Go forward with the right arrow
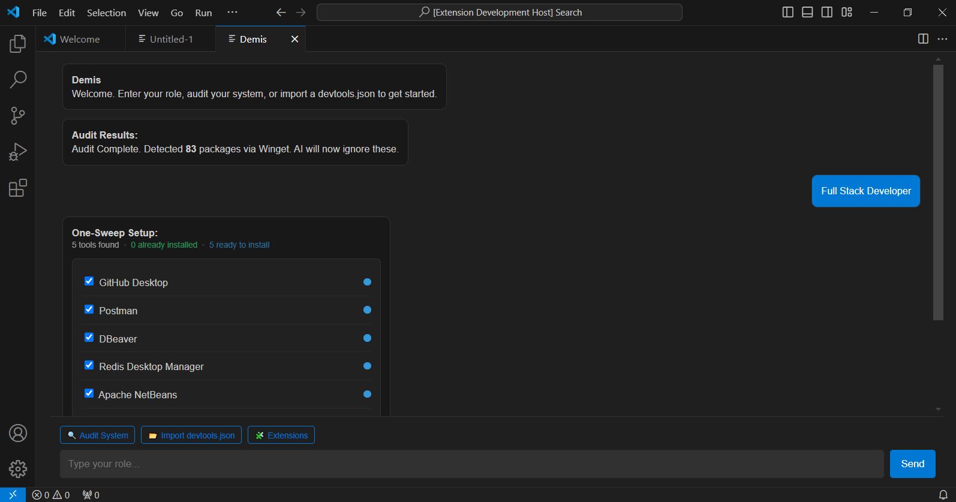The width and height of the screenshot is (956, 502). point(300,13)
